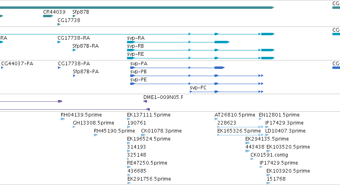Click the RH04139.5prime EST arrow

pyautogui.click(x=63, y=119)
